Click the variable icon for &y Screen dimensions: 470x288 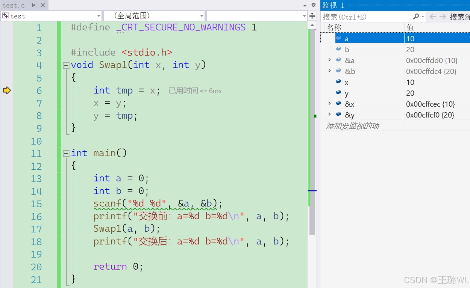pyautogui.click(x=339, y=114)
